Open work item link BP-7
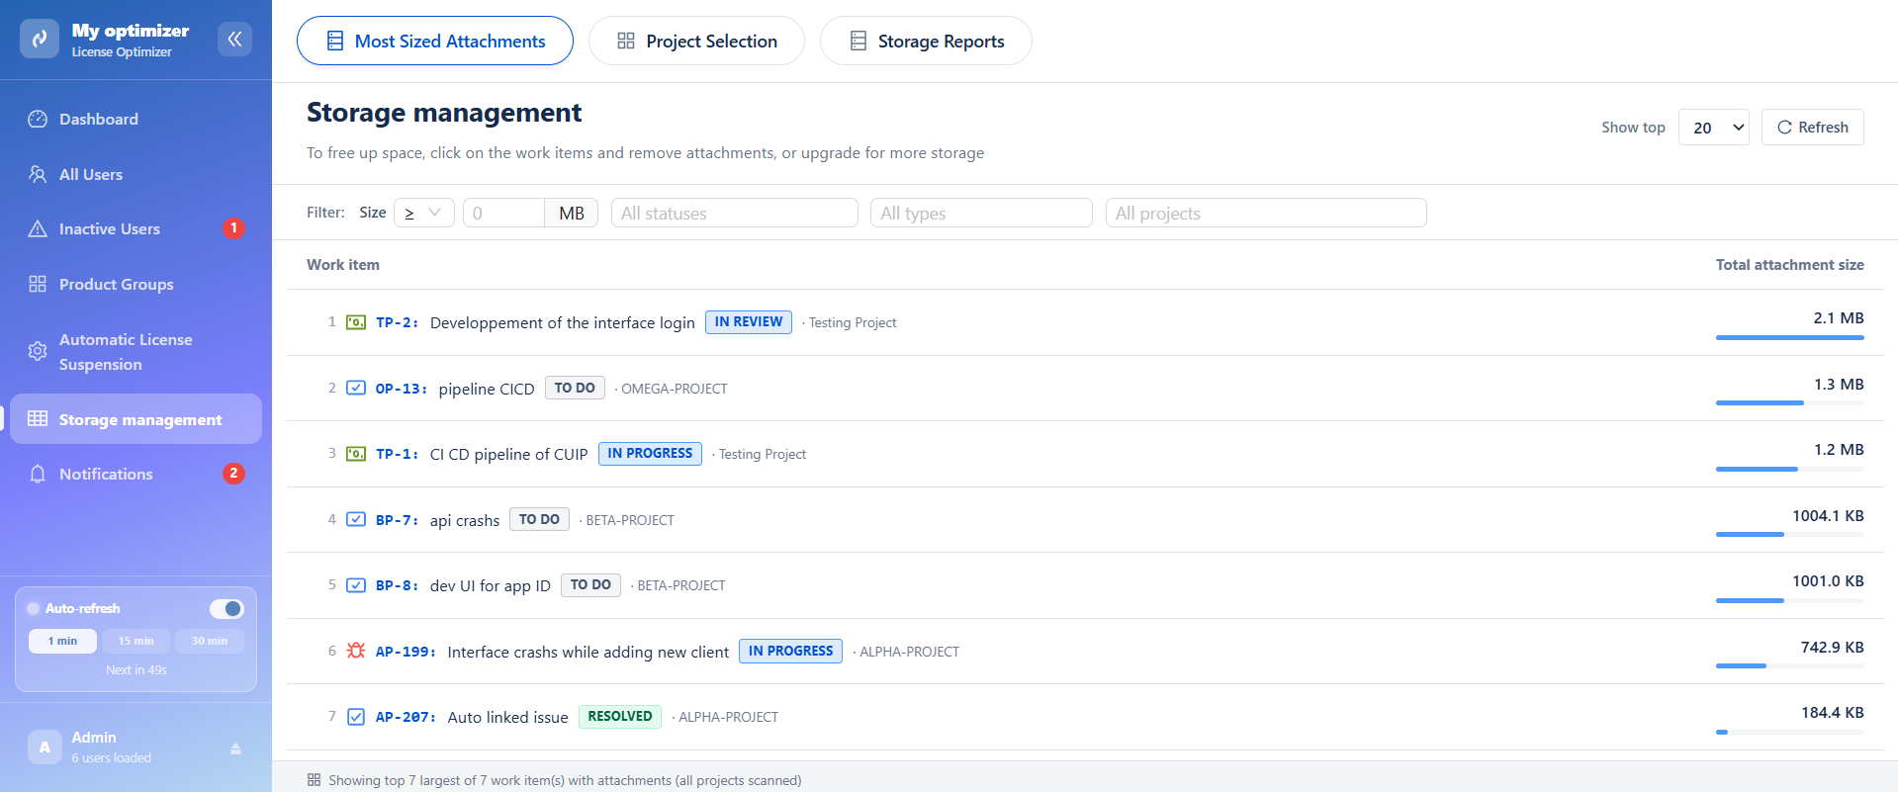Viewport: 1898px width, 792px height. pos(397,520)
